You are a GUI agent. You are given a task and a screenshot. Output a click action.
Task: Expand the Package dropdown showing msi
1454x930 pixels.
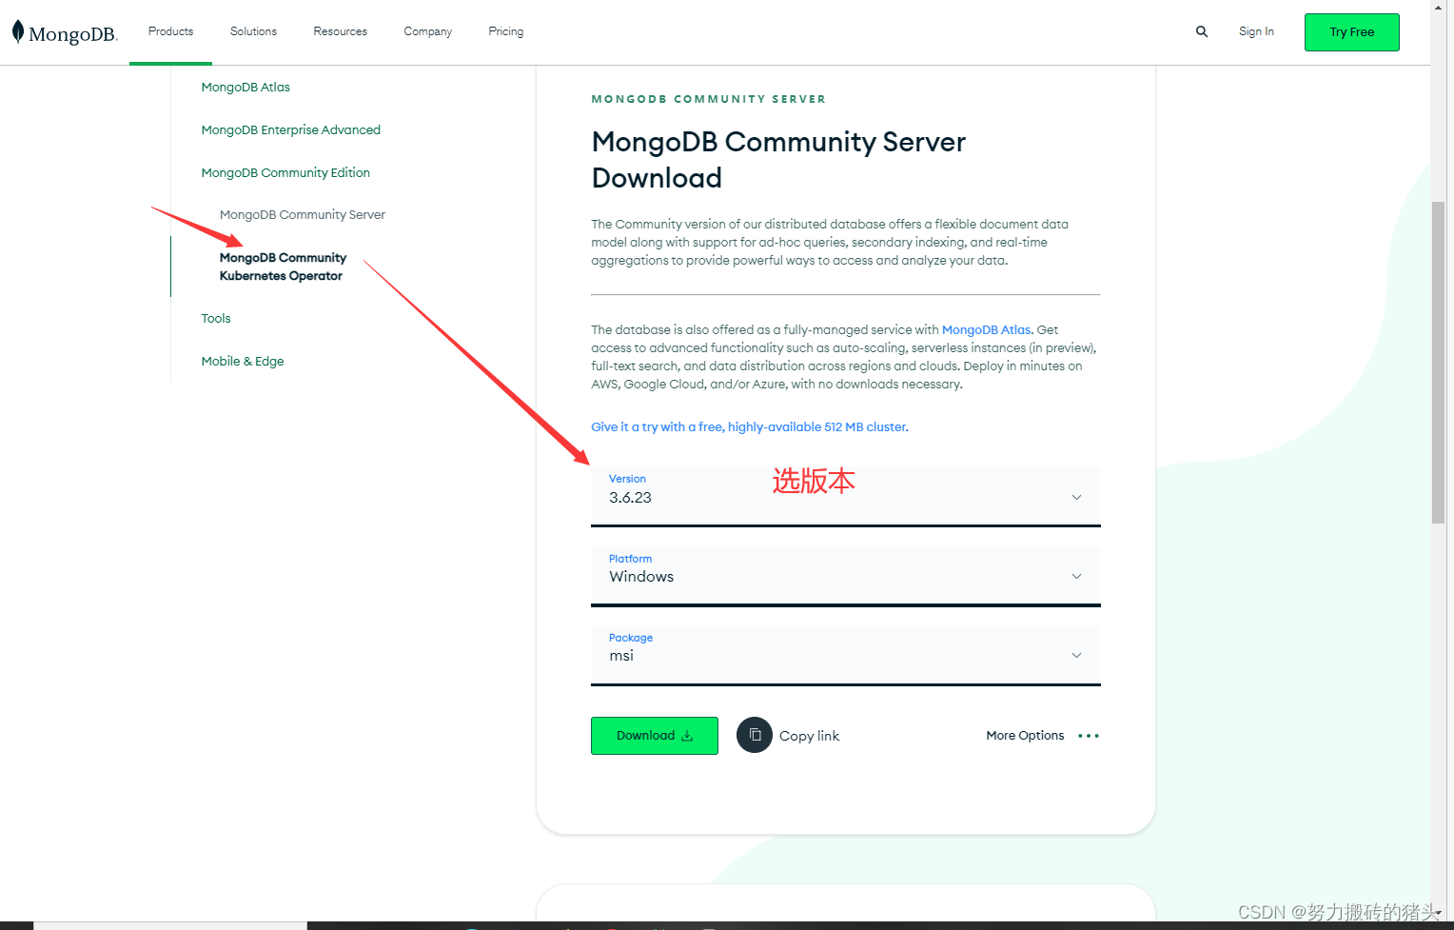[1076, 655]
